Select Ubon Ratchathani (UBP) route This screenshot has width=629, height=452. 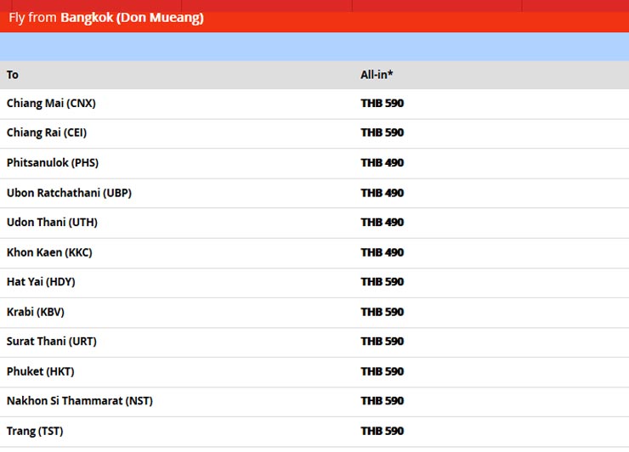click(x=69, y=193)
